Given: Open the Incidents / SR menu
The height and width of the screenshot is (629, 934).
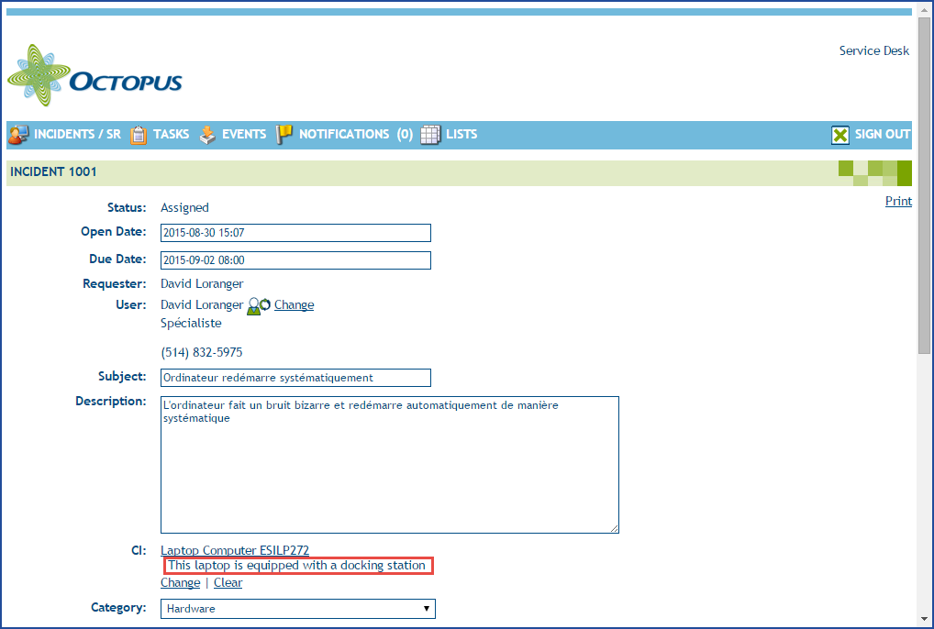Looking at the screenshot, I should [x=77, y=135].
